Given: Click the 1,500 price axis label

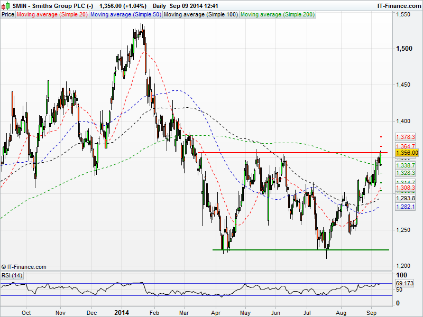Looking at the screenshot, I should pos(404,49).
